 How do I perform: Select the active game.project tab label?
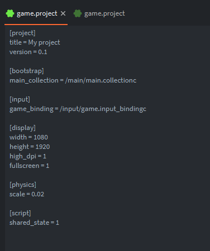click(x=37, y=13)
